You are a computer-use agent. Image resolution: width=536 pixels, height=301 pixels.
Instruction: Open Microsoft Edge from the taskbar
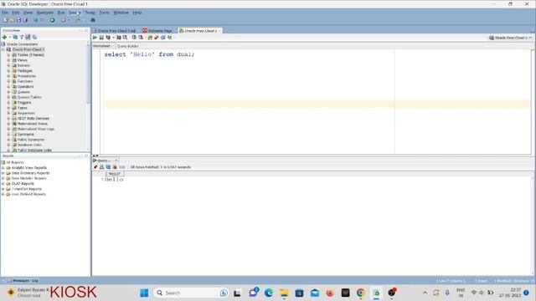click(x=269, y=293)
